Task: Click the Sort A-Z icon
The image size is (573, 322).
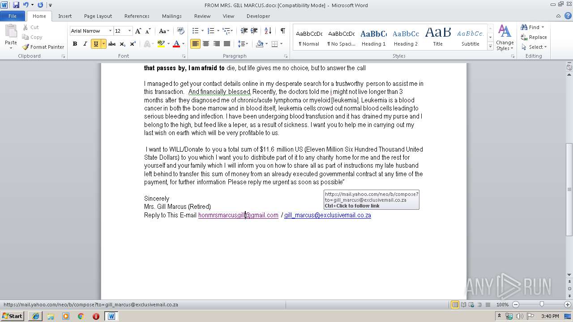Action: tap(268, 31)
